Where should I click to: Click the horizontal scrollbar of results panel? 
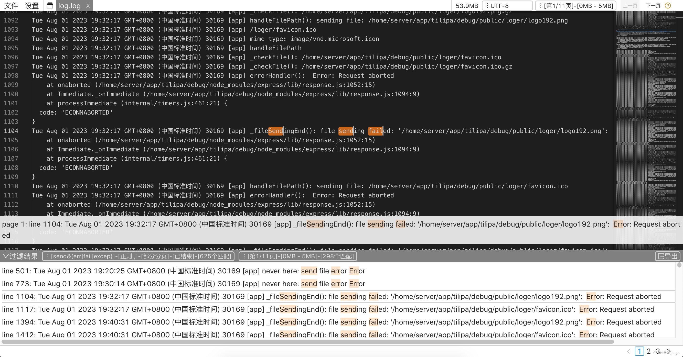pos(307,342)
